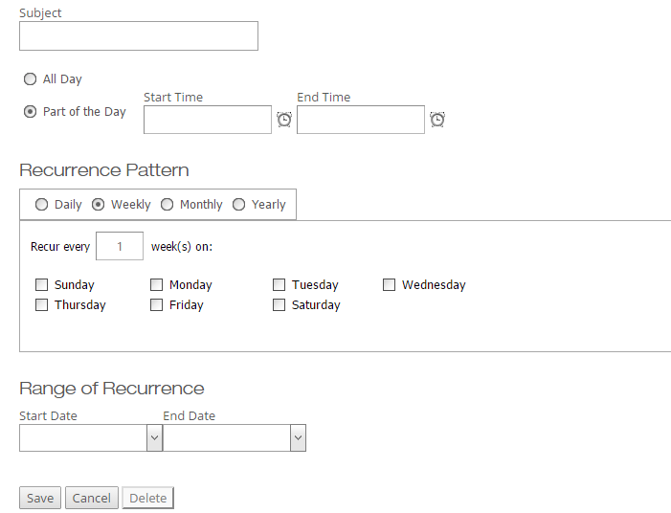The image size is (671, 513).
Task: Open the Start Time clock picker icon
Action: 284,120
